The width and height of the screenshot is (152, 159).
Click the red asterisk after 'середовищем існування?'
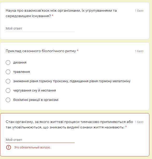[53, 16]
